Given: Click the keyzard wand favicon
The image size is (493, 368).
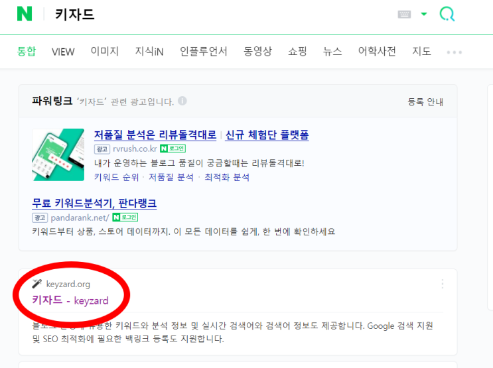Looking at the screenshot, I should 36,284.
